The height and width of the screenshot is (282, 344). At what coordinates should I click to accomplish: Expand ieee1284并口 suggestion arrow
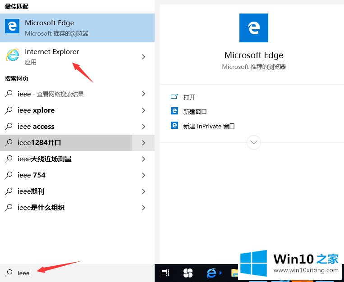click(x=143, y=143)
